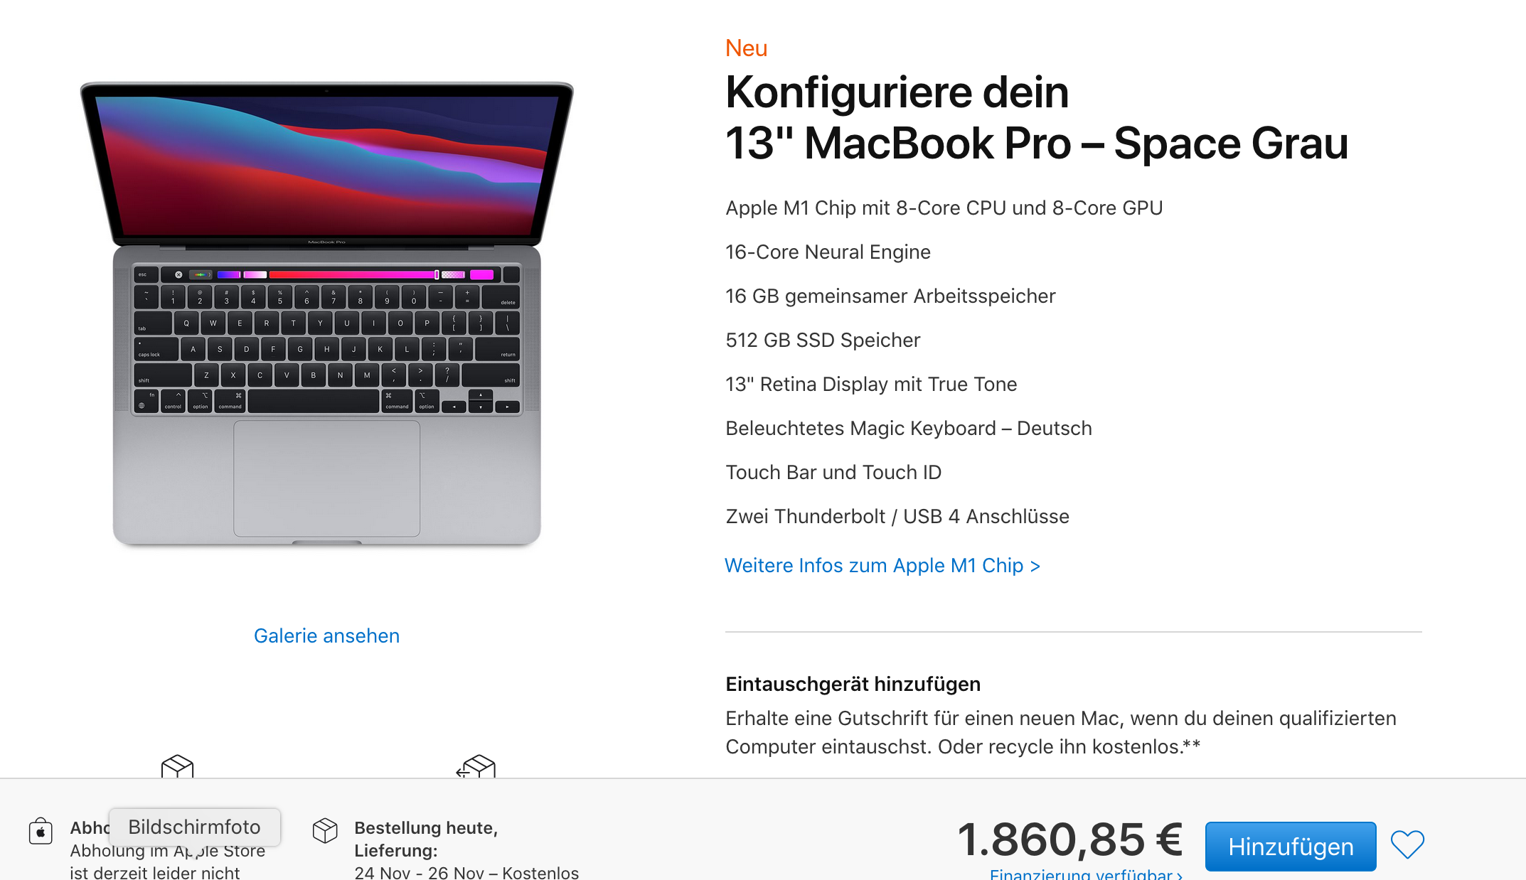Viewport: 1526px width, 880px height.
Task: Click the orange Neu label
Action: 746,48
